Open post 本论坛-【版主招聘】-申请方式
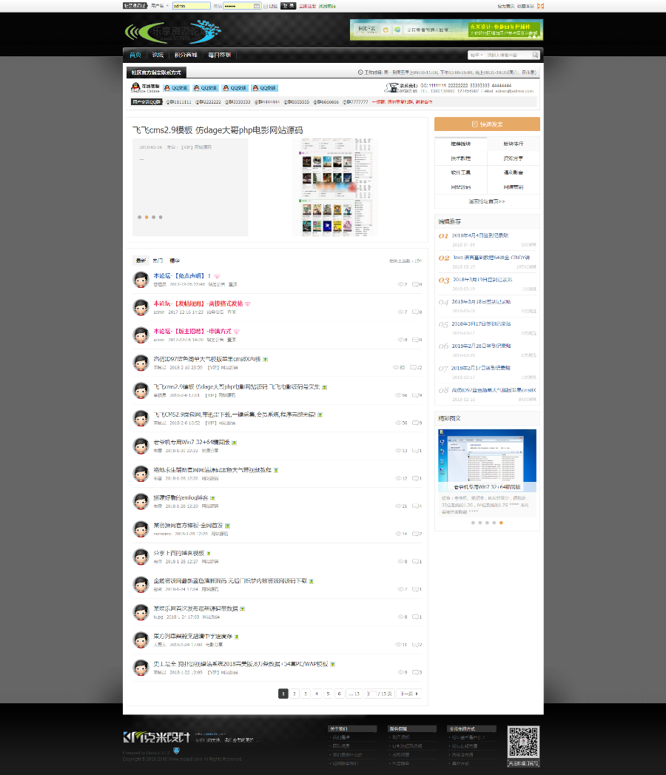 192,331
